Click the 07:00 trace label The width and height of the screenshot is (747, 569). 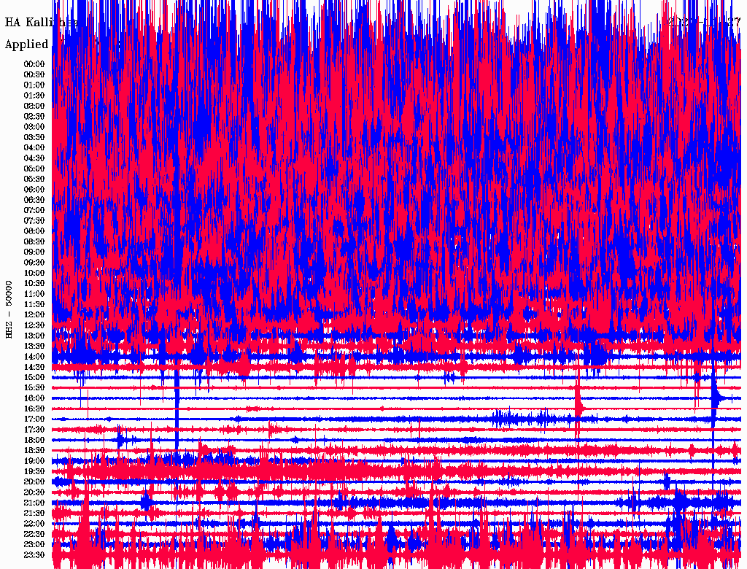pyautogui.click(x=34, y=211)
